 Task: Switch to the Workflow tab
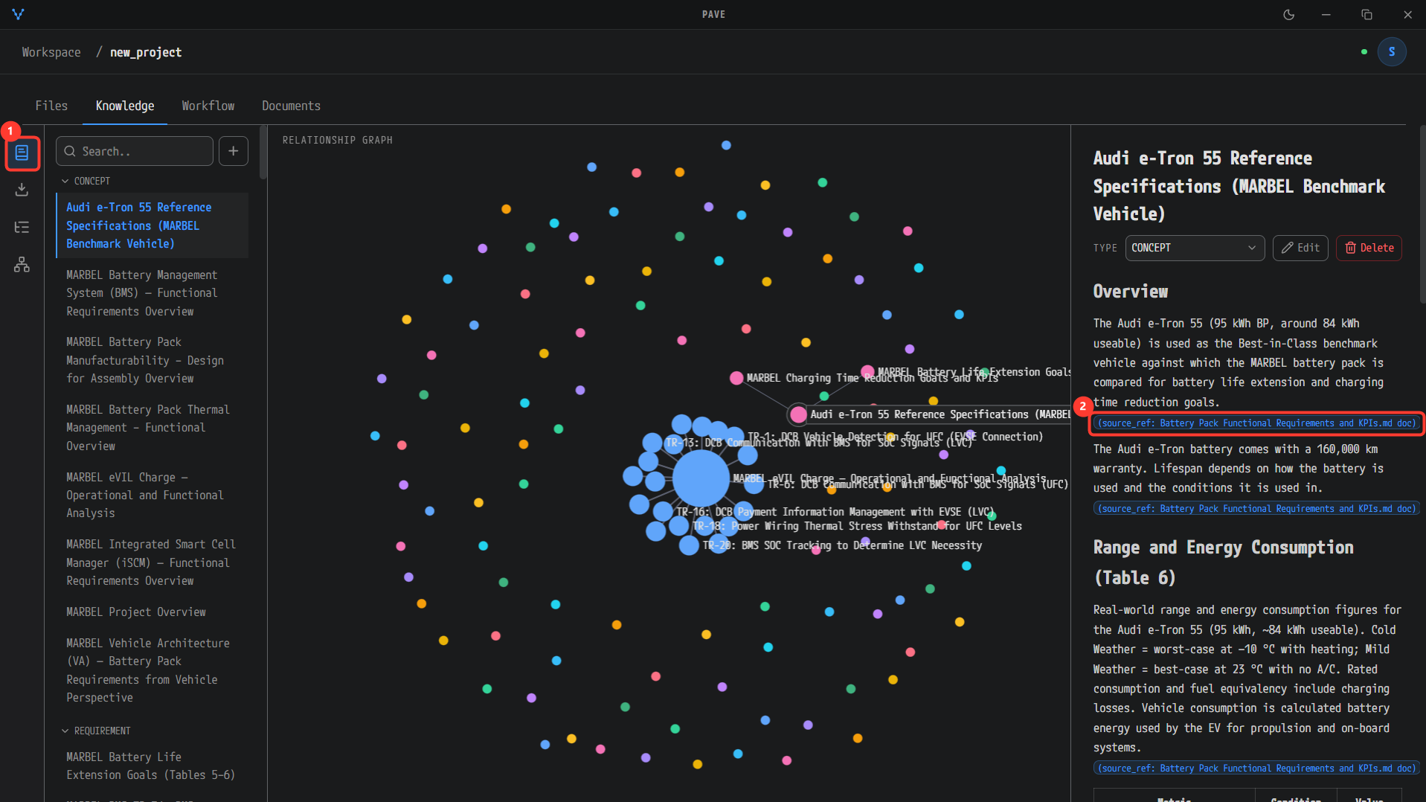[208, 106]
